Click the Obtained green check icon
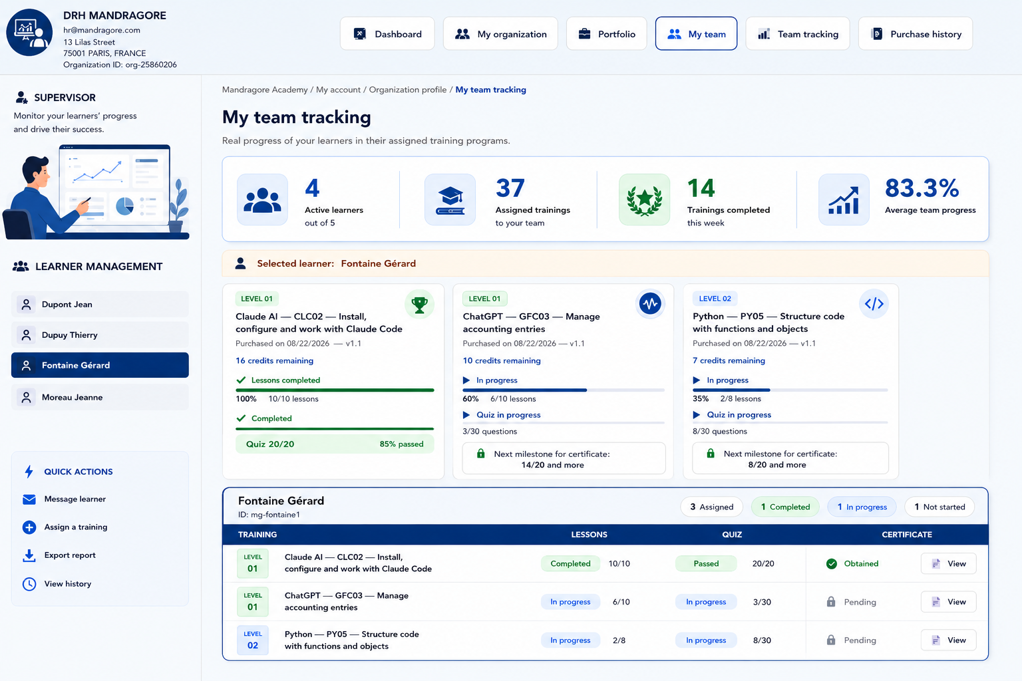The height and width of the screenshot is (681, 1022). click(832, 564)
